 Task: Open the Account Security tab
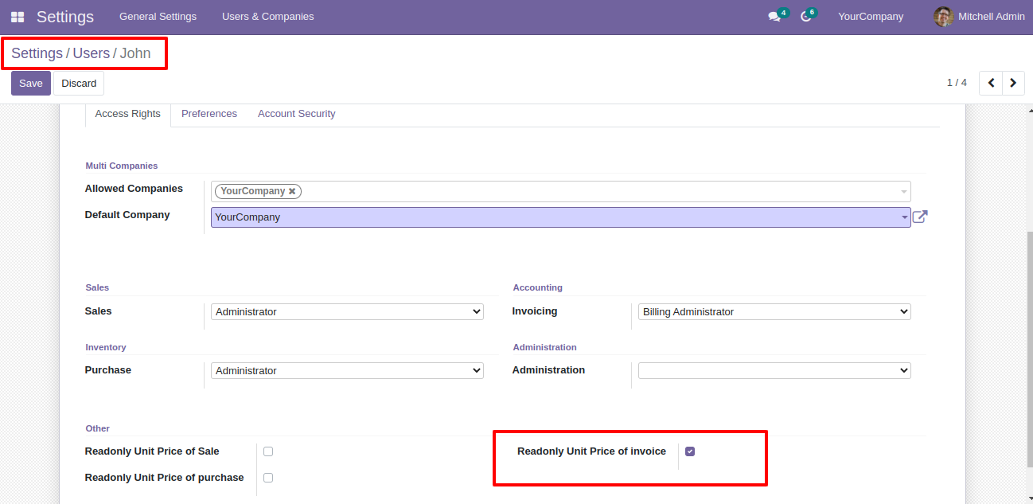296,114
